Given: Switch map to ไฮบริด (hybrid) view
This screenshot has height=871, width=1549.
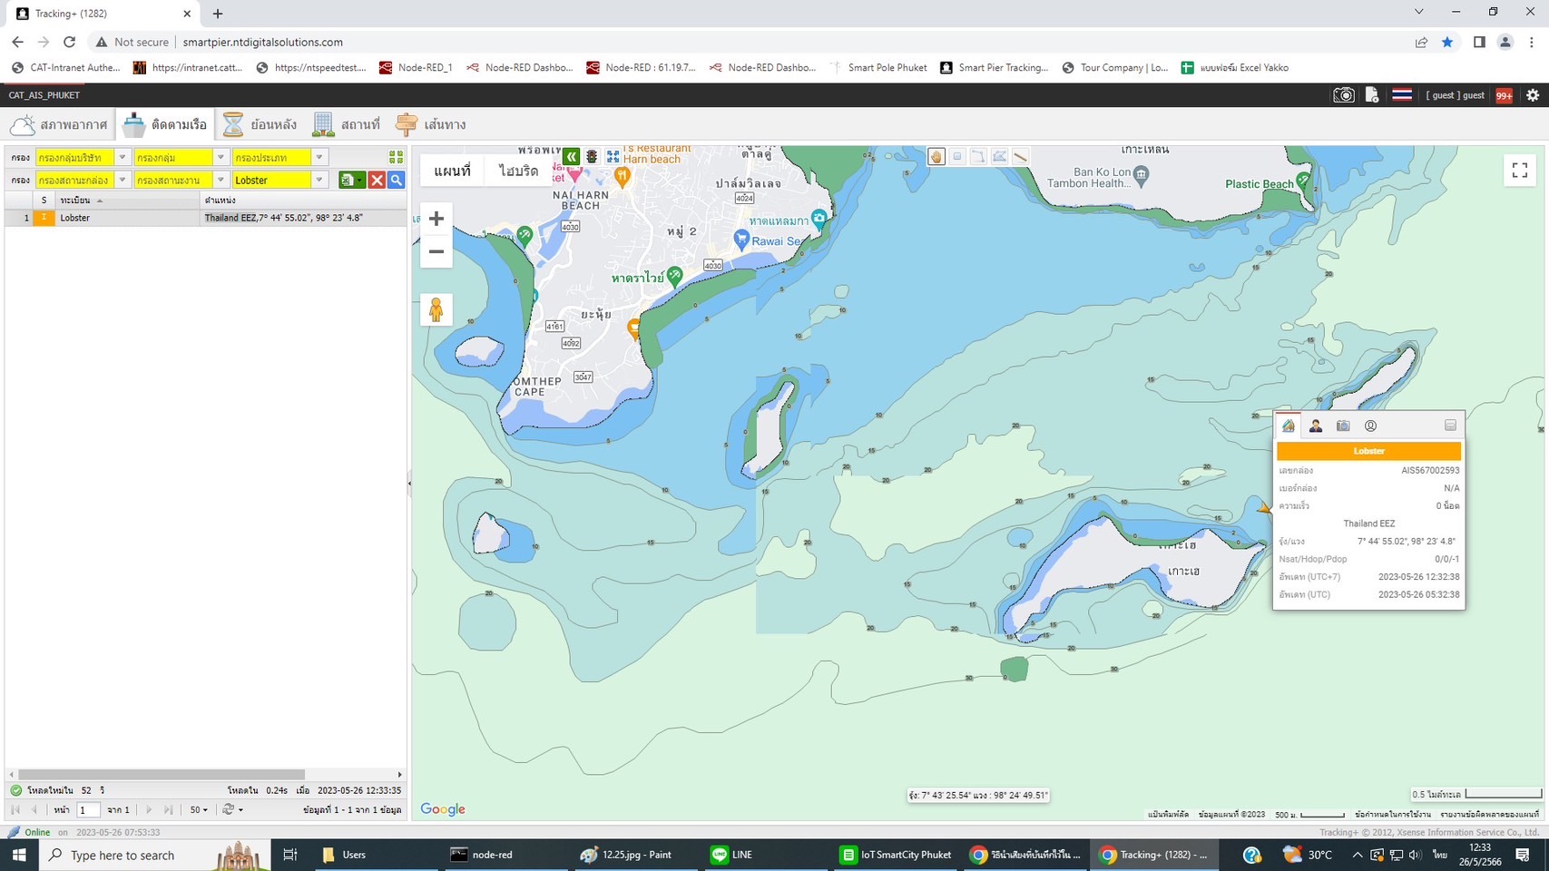Looking at the screenshot, I should [x=518, y=171].
